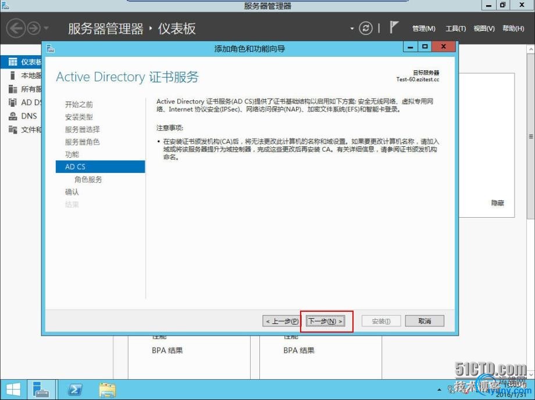Open File Explorer from taskbar
This screenshot has height=400, width=535.
click(x=108, y=390)
